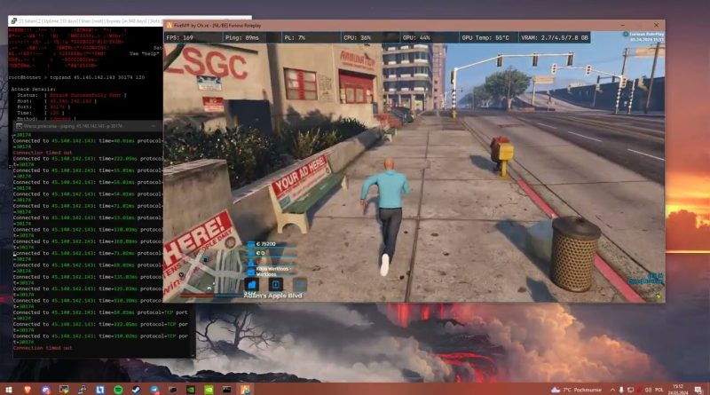Open volume control in the system tray

pos(649,390)
